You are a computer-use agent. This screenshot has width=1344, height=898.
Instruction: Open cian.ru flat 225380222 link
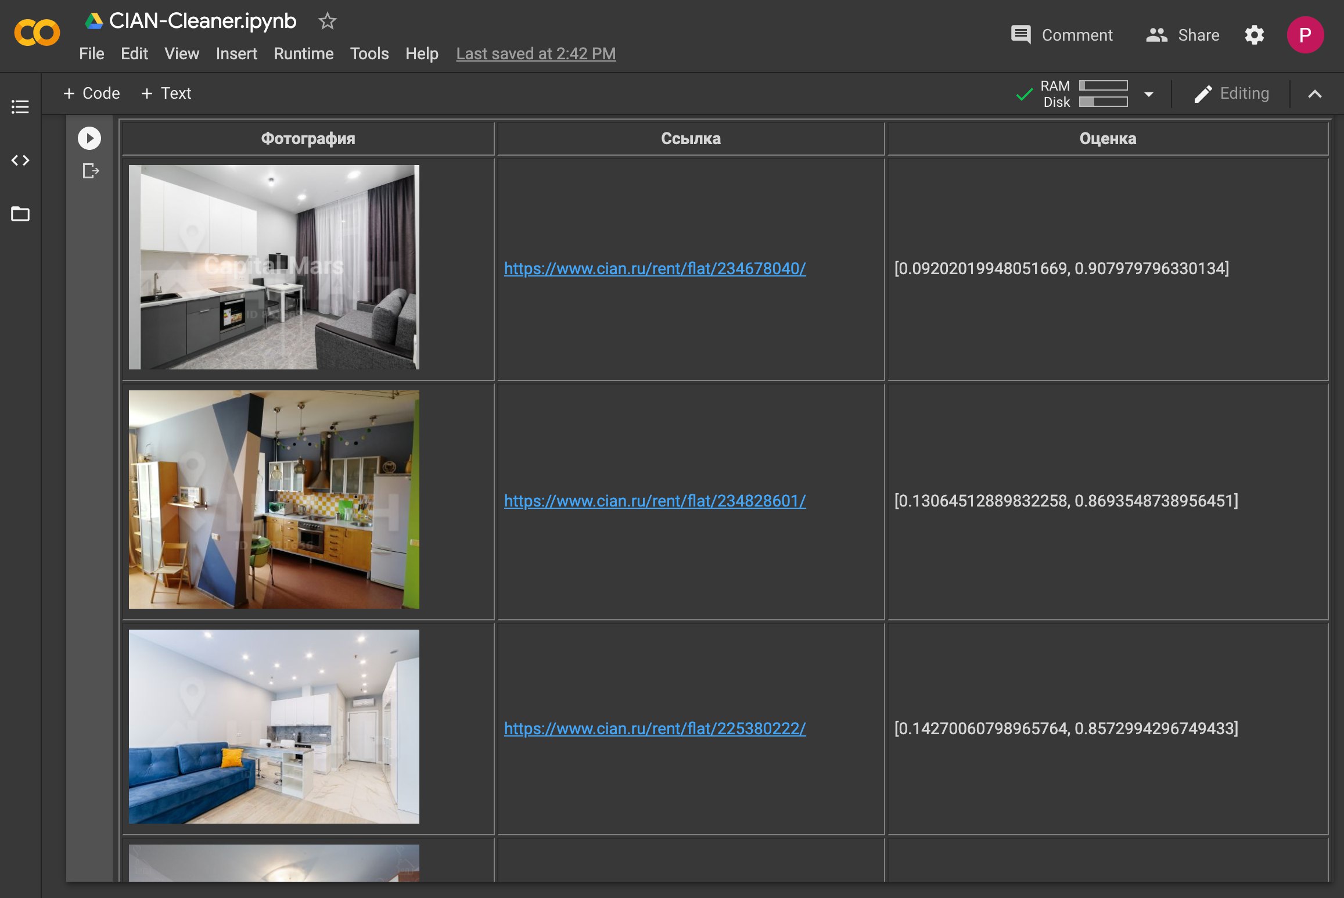pyautogui.click(x=655, y=728)
